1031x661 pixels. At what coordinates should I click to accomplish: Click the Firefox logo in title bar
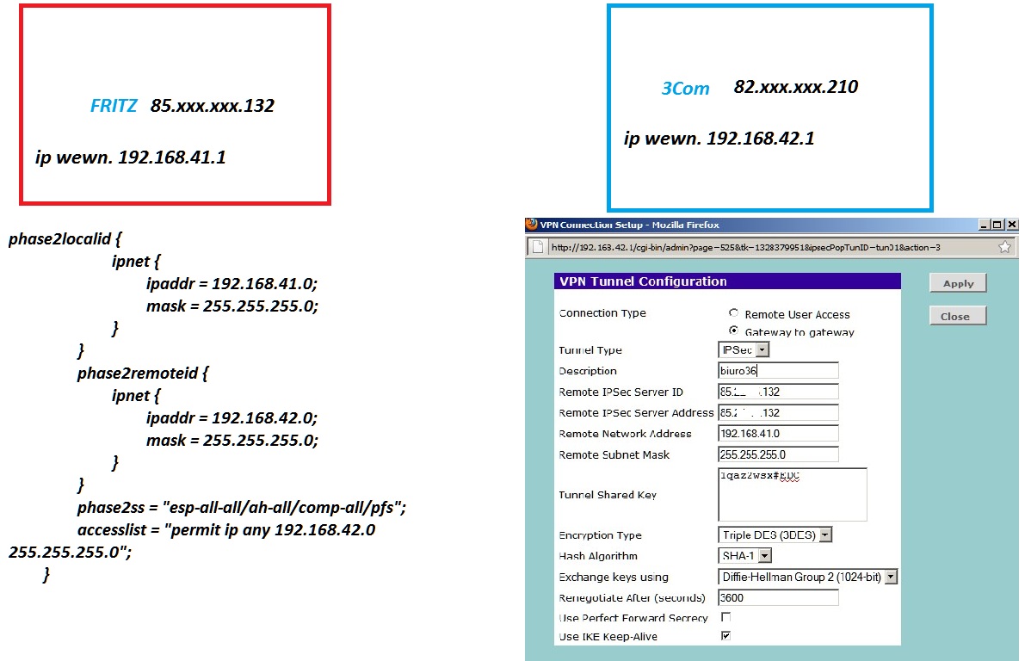[531, 225]
